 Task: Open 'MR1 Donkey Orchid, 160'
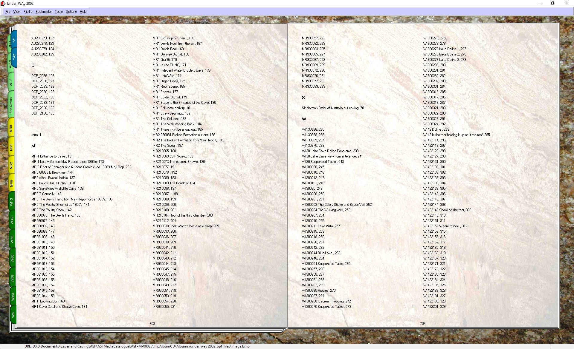click(x=171, y=54)
